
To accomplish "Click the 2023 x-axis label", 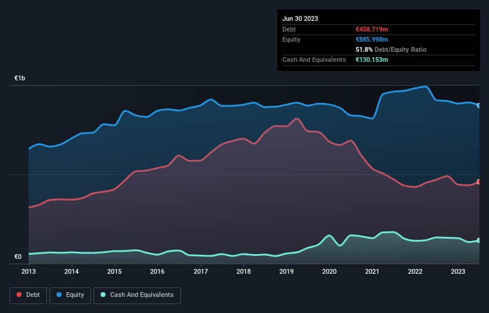I will (x=458, y=271).
